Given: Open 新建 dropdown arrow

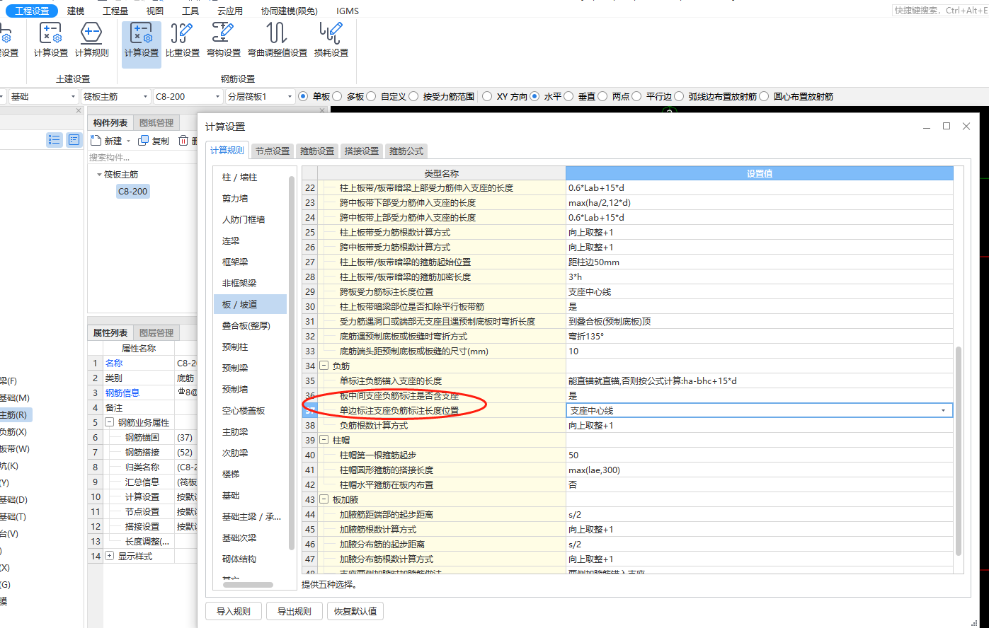Looking at the screenshot, I should tap(128, 141).
